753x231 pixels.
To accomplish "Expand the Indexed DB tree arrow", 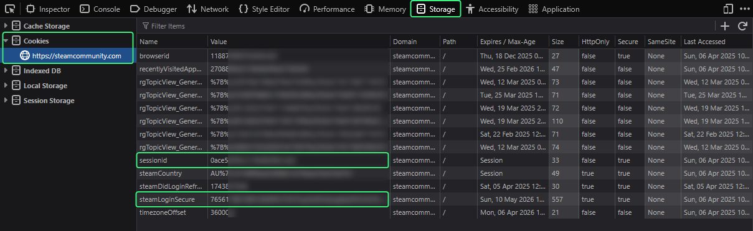I will tap(6, 71).
